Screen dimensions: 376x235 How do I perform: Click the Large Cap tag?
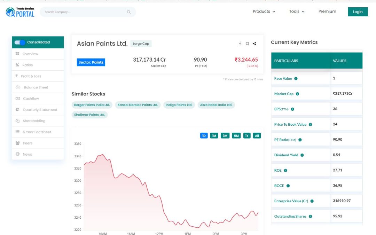coord(141,44)
